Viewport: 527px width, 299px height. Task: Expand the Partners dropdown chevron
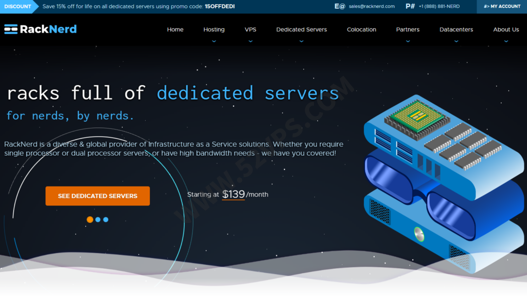(x=408, y=41)
